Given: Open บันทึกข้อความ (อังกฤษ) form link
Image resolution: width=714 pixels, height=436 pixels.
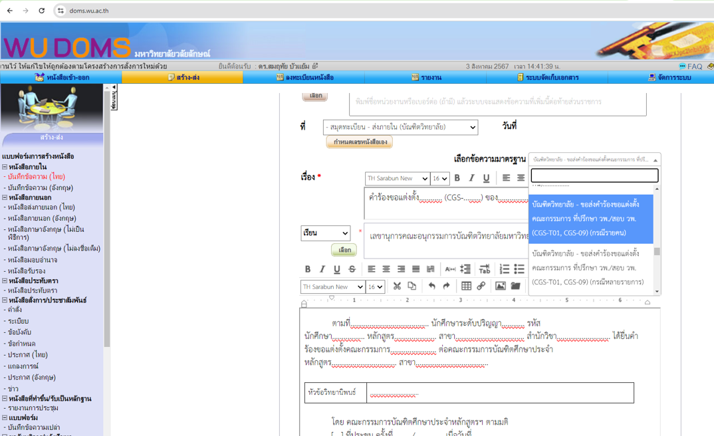Looking at the screenshot, I should [40, 188].
